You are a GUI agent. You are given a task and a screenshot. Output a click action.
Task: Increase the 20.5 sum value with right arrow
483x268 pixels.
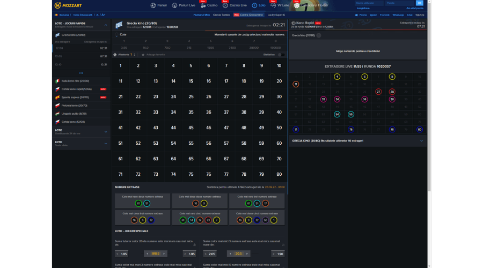click(247, 254)
